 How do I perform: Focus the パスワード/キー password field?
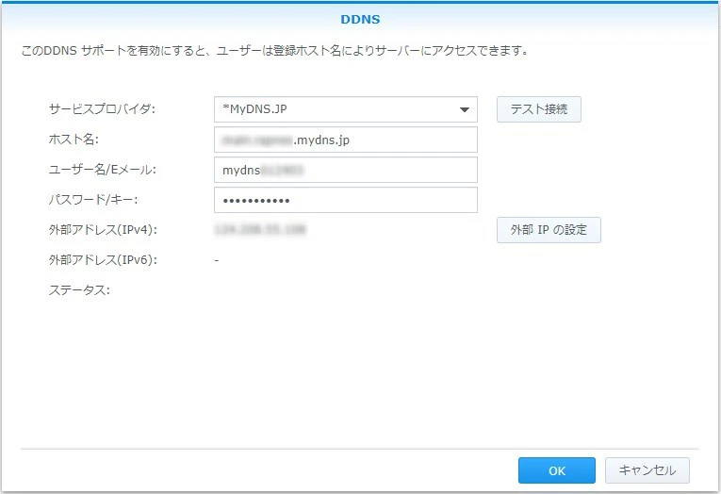345,200
